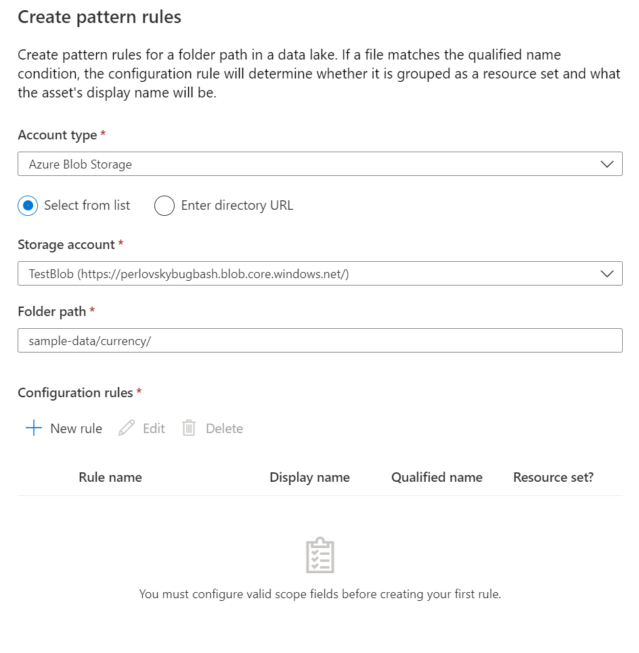Click the New rule plus icon

point(32,428)
